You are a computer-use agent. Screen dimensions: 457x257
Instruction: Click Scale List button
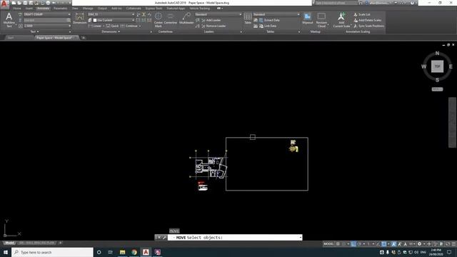pos(362,14)
